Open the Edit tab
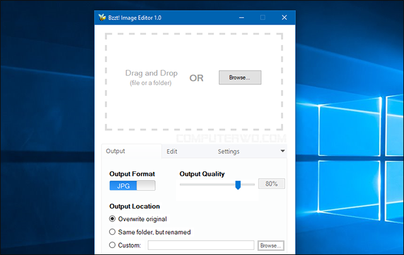The width and height of the screenshot is (404, 255). coord(172,151)
